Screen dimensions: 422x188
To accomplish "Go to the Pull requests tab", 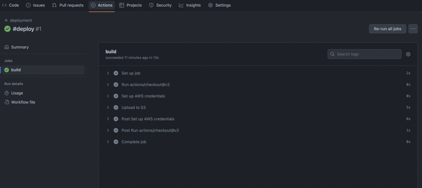I will coord(68,5).
